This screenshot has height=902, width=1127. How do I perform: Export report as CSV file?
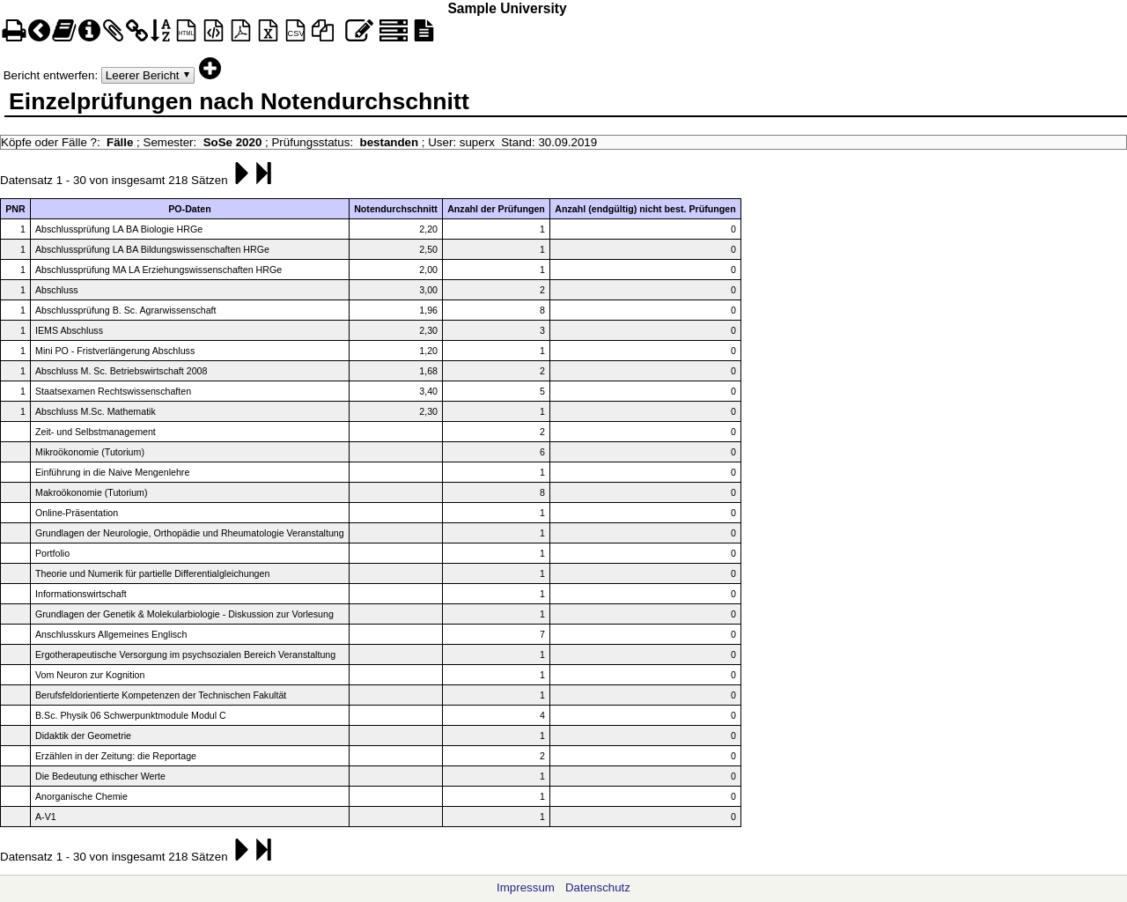coord(295,31)
